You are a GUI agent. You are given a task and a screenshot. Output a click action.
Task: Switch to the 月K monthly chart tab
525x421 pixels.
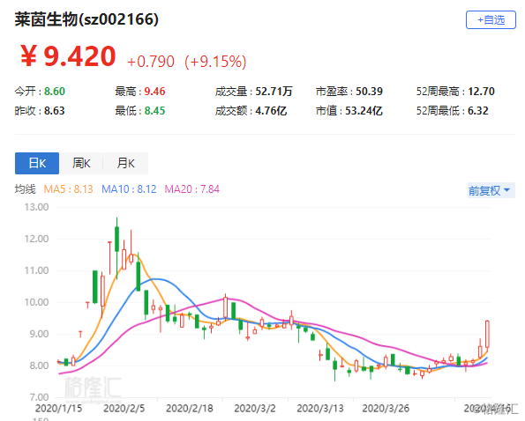tap(125, 164)
